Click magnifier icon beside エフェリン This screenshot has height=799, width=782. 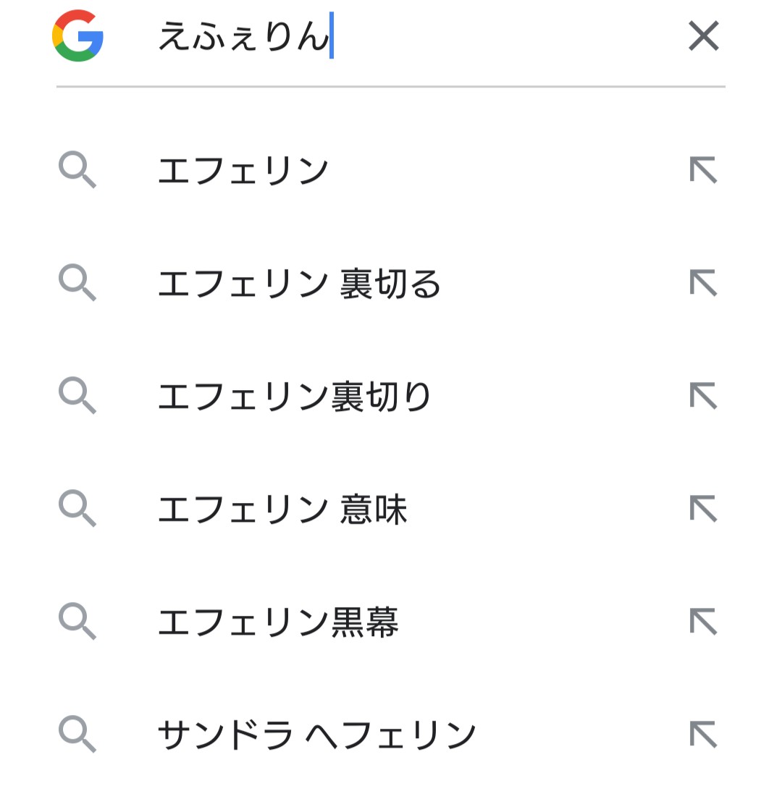(x=77, y=172)
